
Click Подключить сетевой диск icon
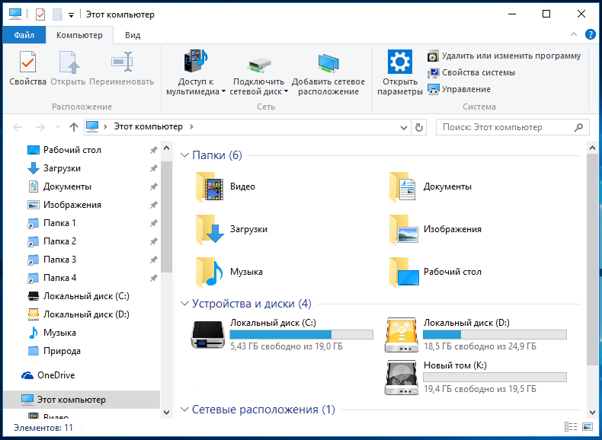click(258, 64)
